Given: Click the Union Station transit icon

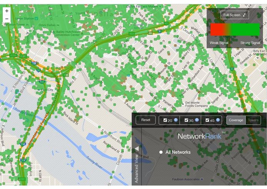Looking at the screenshot, I should pyautogui.click(x=36, y=18).
